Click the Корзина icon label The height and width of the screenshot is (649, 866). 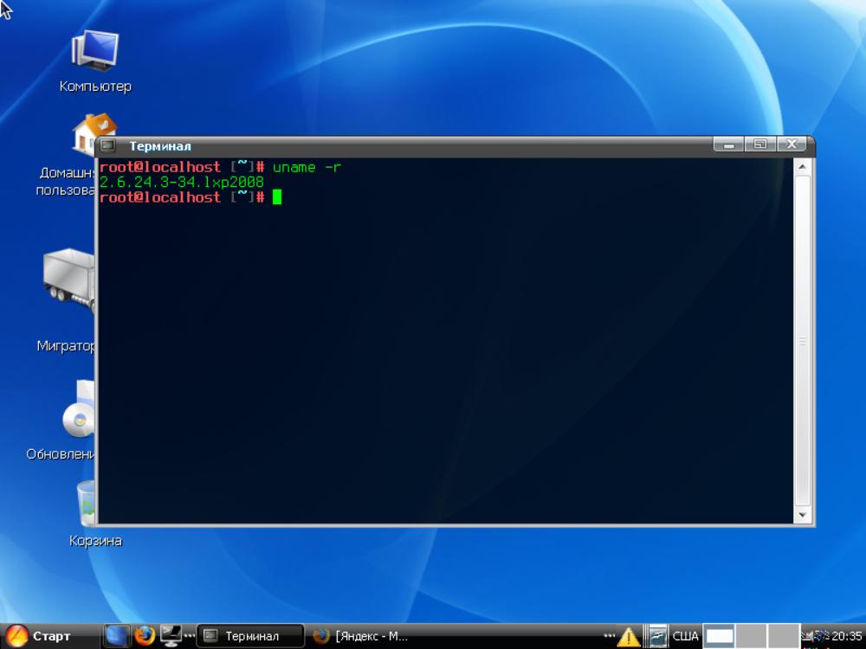[95, 541]
